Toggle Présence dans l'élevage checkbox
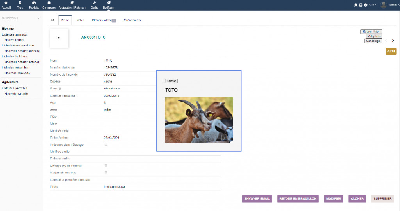Screen dimensions: 400x211 [x=106, y=145]
